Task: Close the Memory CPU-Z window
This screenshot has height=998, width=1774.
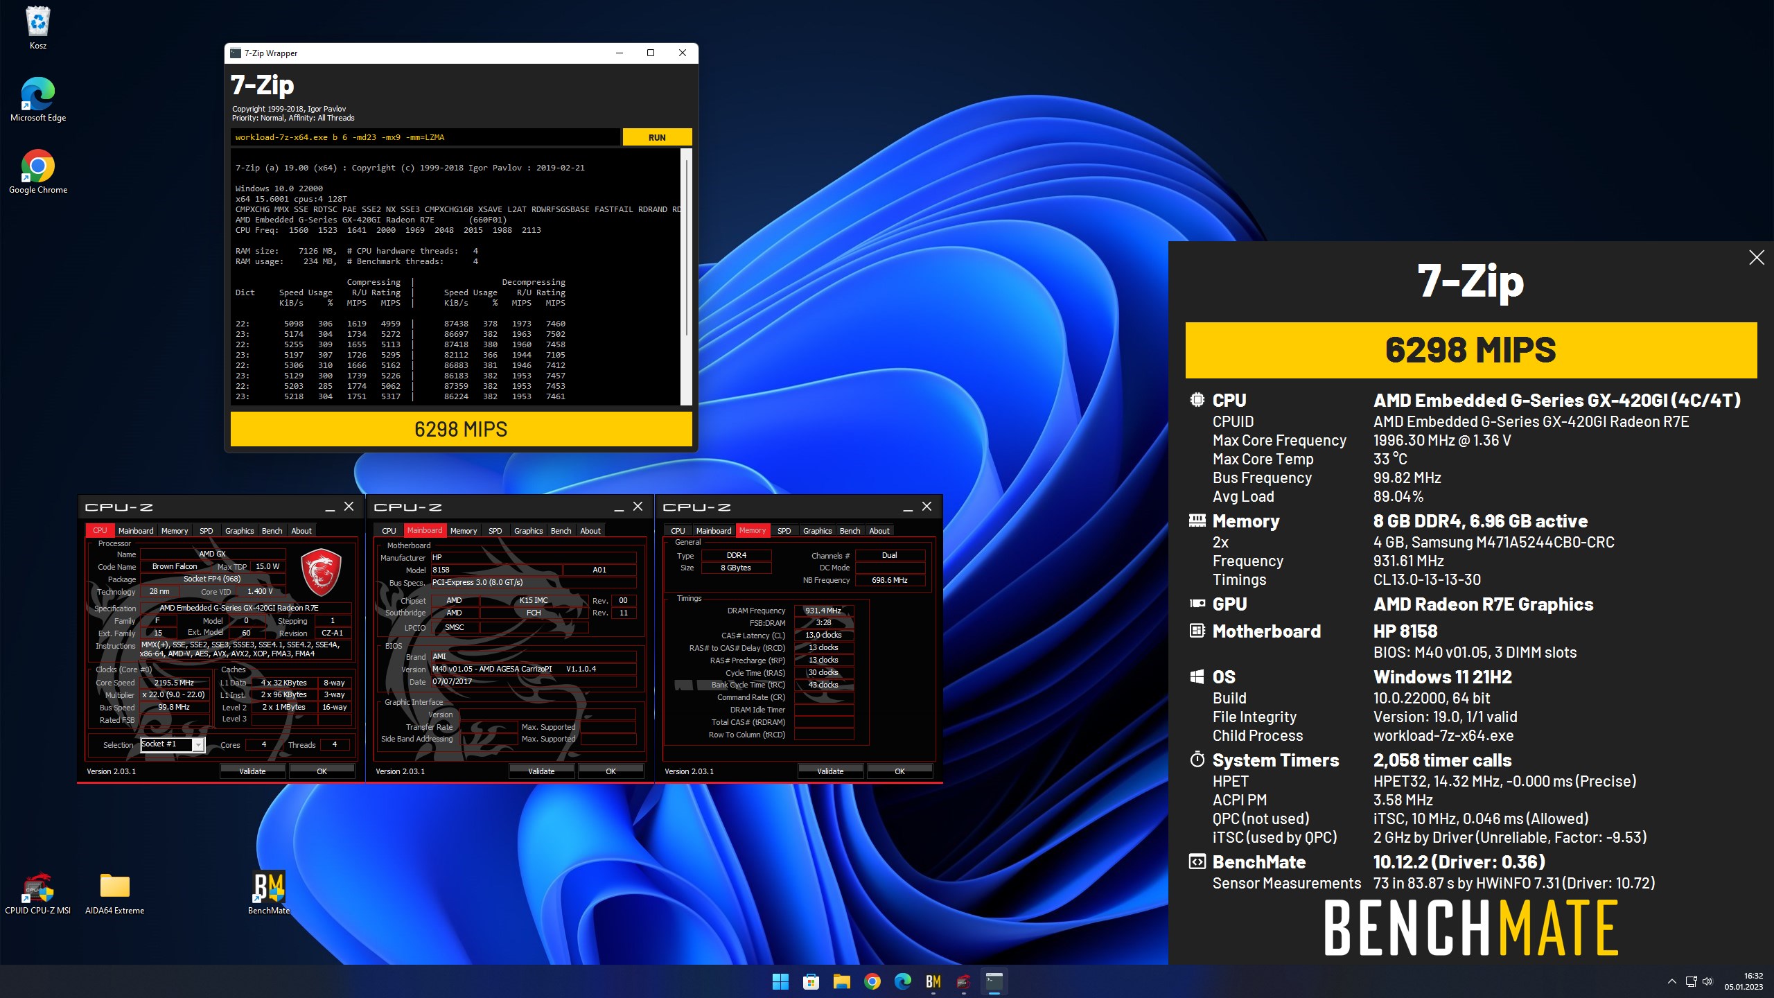Action: (926, 507)
